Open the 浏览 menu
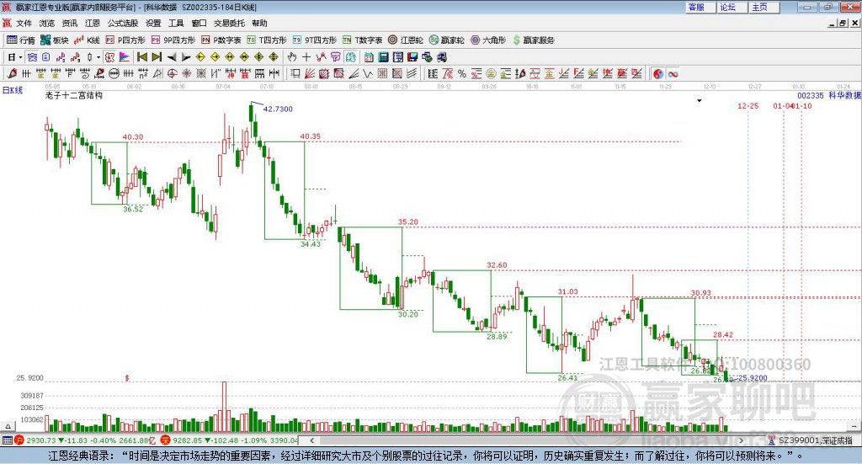The height and width of the screenshot is (464, 862). (x=47, y=23)
